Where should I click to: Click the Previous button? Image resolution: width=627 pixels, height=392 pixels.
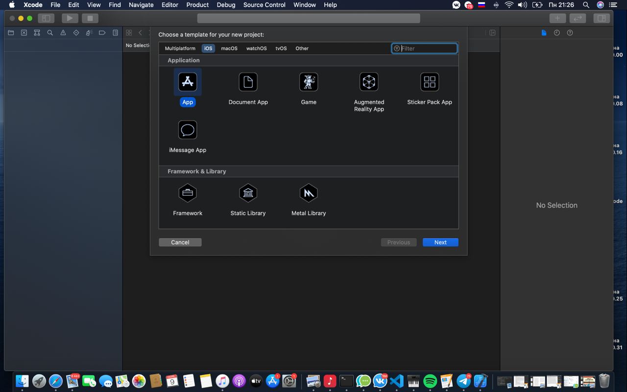(x=399, y=242)
